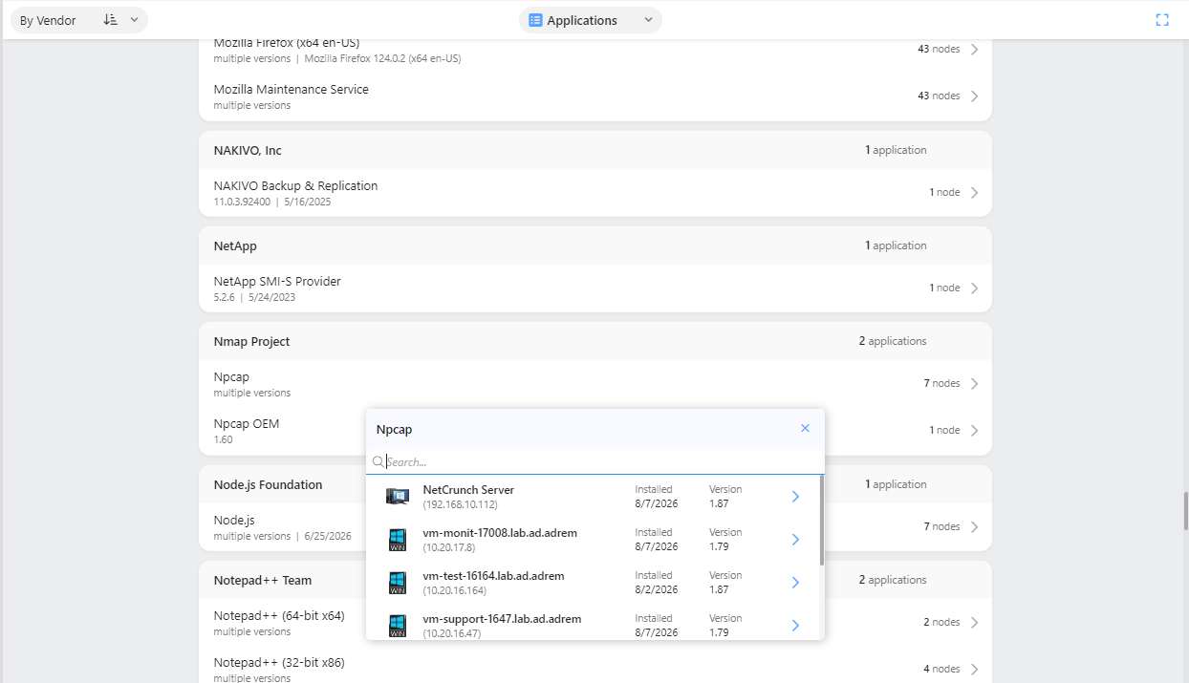
Task: Click the vm-test-16164 Windows icon
Action: [x=398, y=583]
